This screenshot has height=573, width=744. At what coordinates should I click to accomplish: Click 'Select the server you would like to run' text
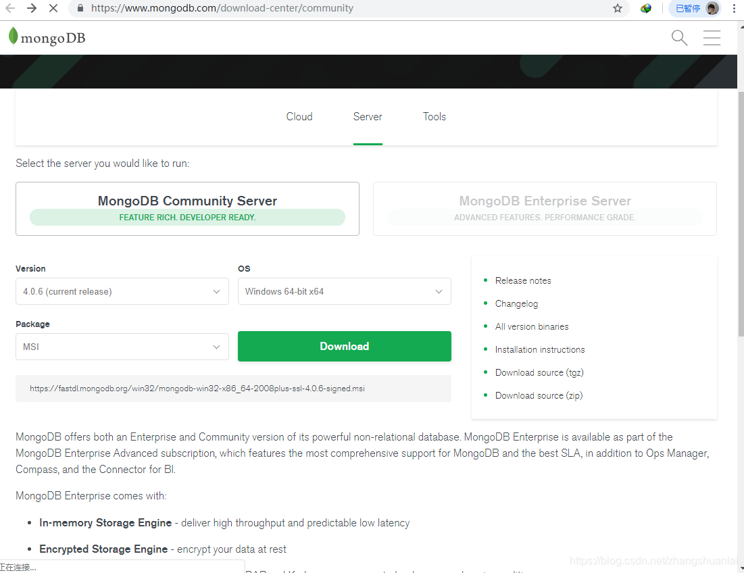tap(103, 163)
